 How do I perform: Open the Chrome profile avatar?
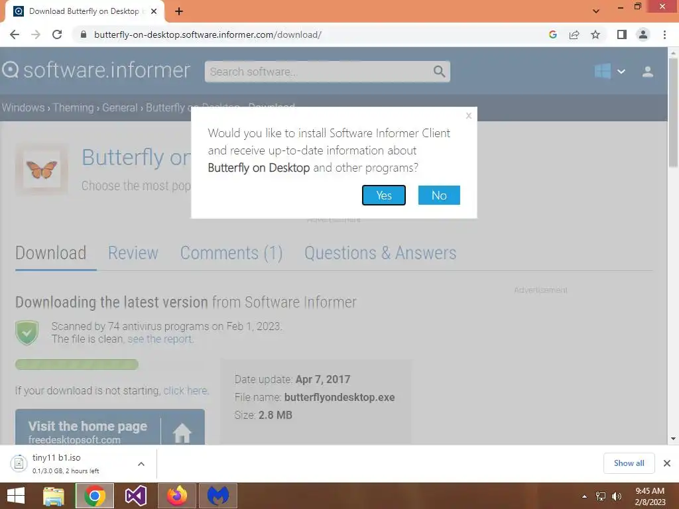click(x=643, y=34)
